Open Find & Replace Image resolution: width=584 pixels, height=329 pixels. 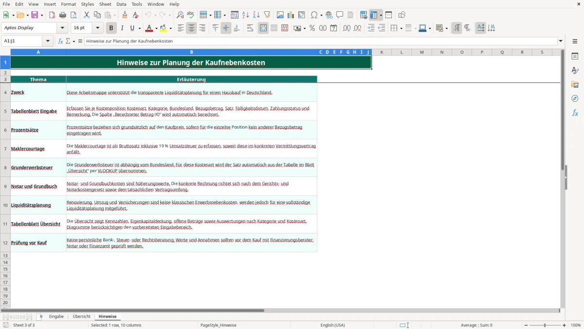180,15
